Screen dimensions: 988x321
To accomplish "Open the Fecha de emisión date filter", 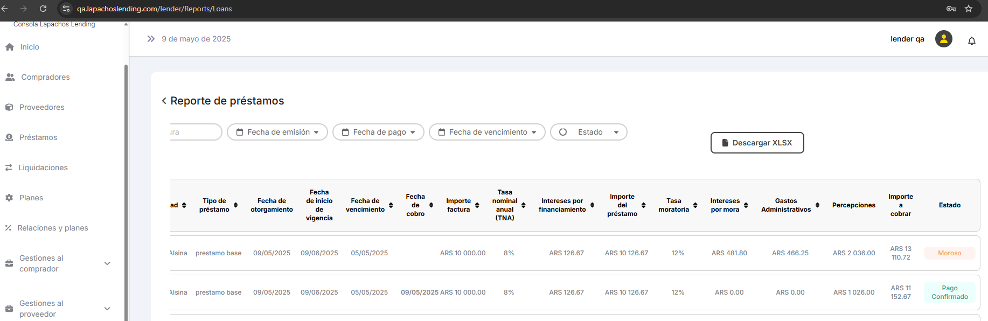I will pos(277,132).
